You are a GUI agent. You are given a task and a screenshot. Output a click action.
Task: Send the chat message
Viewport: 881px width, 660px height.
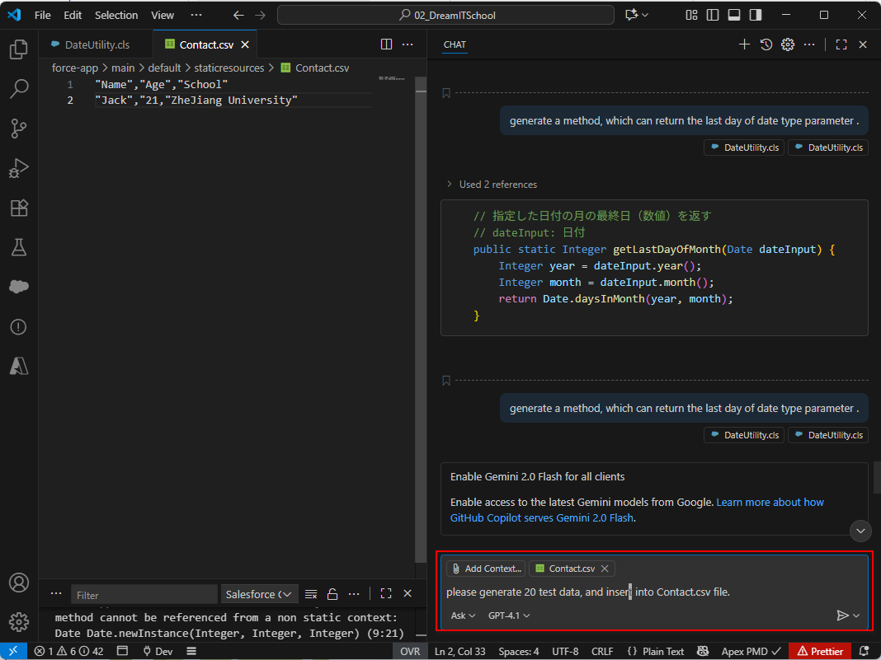tap(842, 616)
